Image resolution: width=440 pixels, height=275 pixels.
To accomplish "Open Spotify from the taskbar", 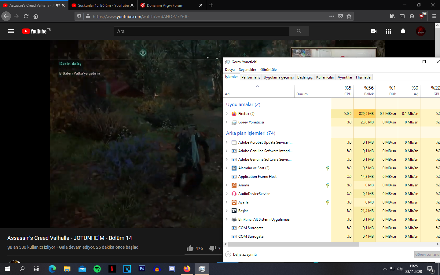I will pyautogui.click(x=97, y=269).
